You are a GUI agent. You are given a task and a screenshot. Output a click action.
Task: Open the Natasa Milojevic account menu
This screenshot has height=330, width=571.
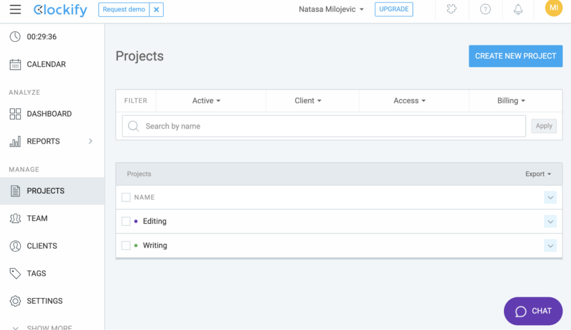(x=331, y=9)
